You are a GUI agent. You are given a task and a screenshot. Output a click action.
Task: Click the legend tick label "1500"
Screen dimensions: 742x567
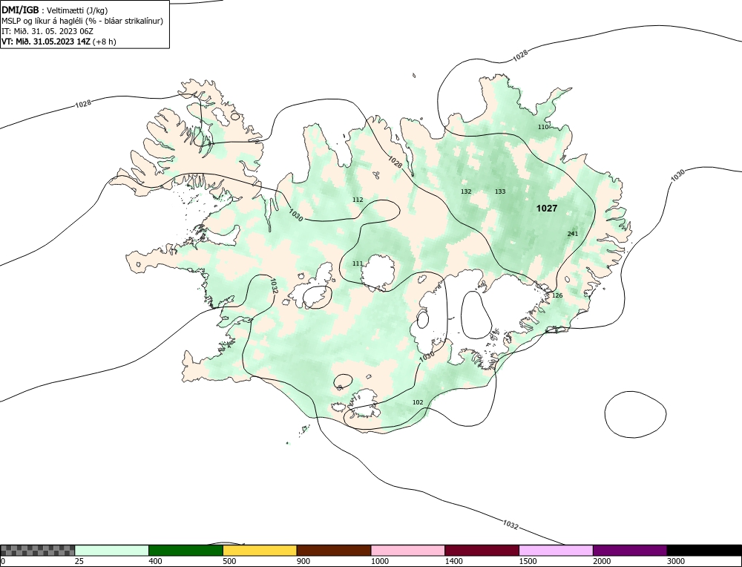tap(528, 561)
